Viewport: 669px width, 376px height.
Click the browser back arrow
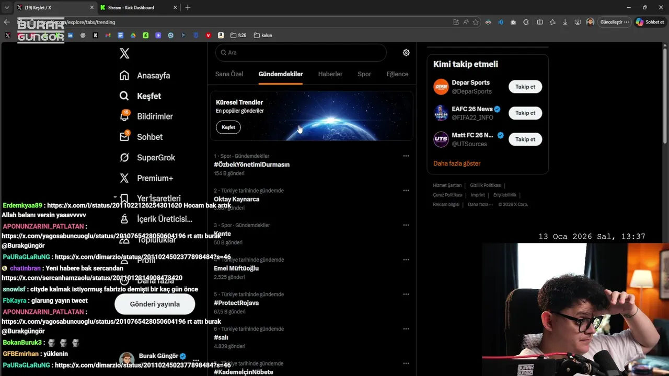click(x=7, y=22)
